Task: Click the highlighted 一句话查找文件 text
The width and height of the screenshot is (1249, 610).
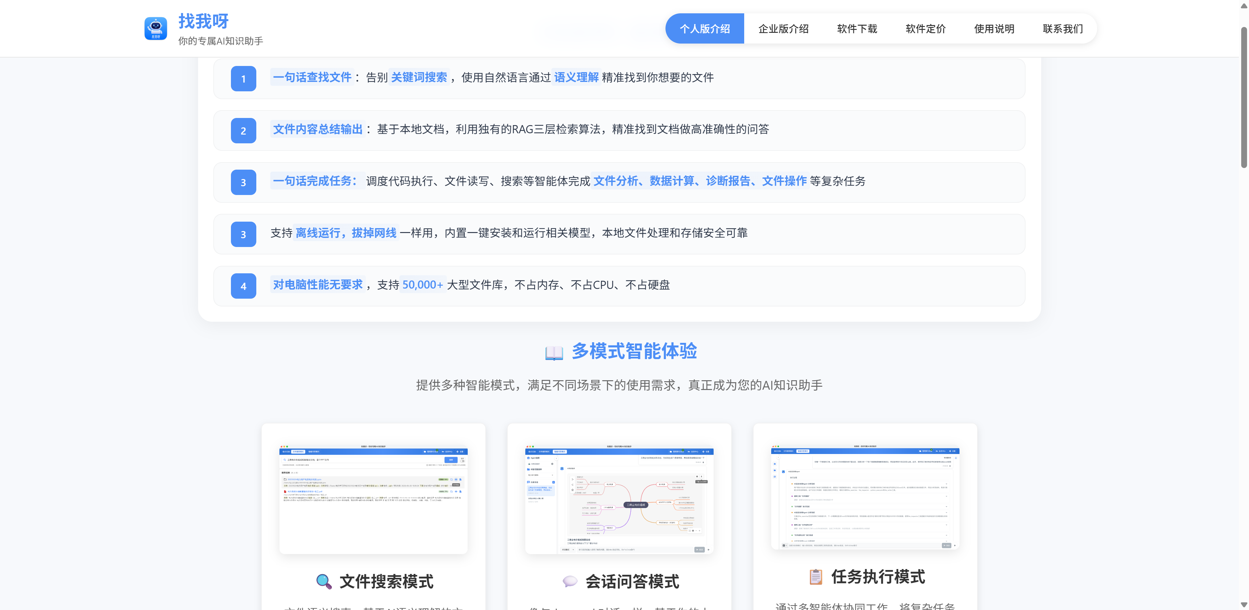Action: tap(312, 78)
